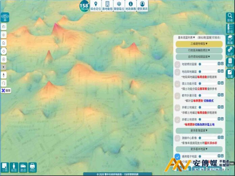Adjust the 地號標註圖層 opacity slider
Screen dimensions: 235x176
click(208, 64)
